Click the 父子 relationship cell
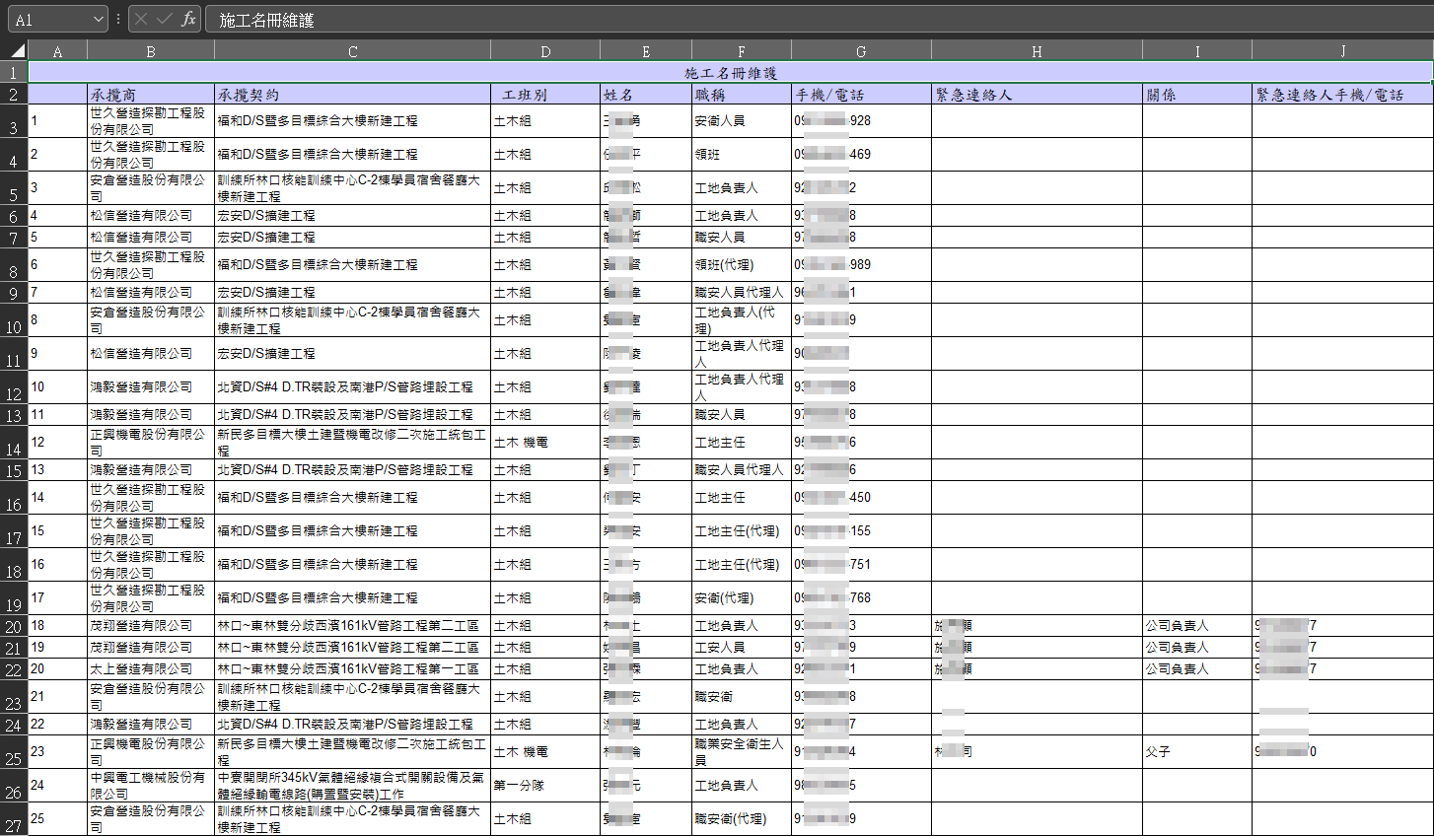This screenshot has width=1434, height=836. (x=1197, y=752)
